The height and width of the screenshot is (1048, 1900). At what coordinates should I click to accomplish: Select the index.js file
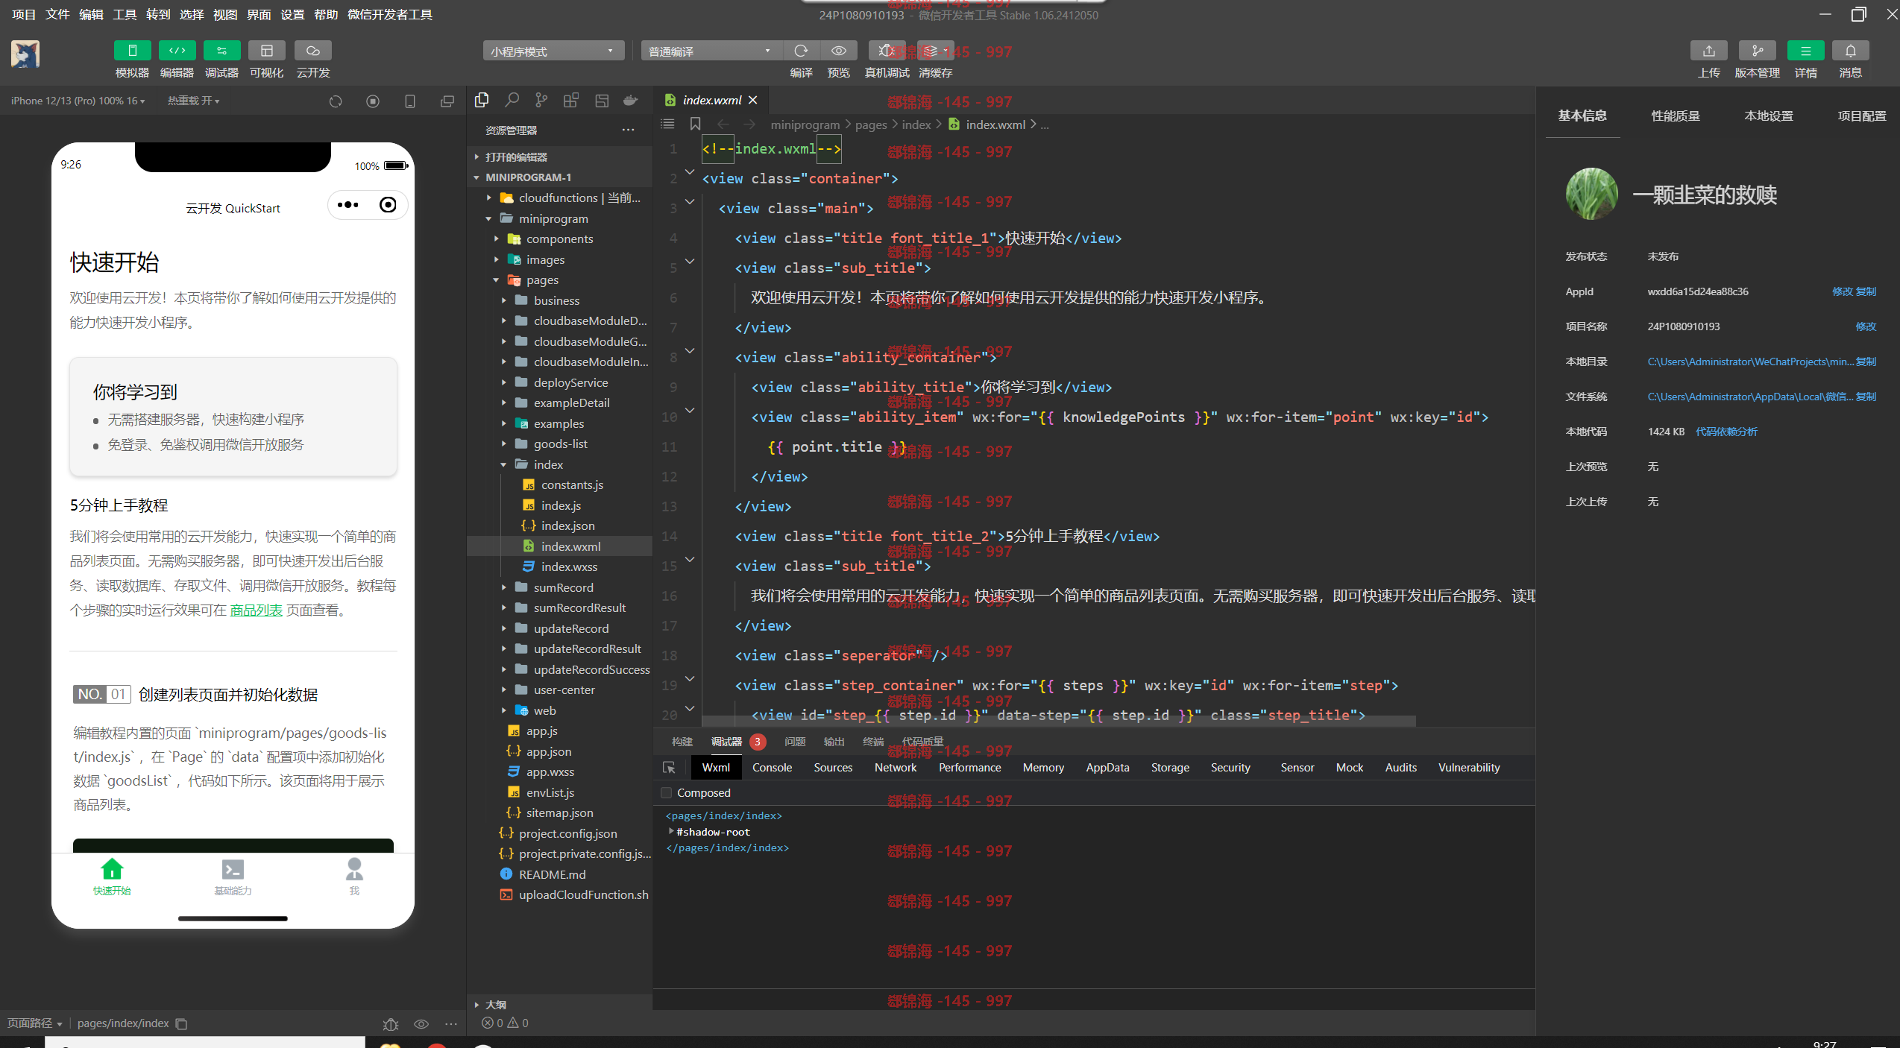tap(561, 505)
